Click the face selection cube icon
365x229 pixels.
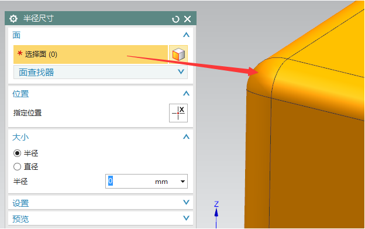[x=178, y=54]
